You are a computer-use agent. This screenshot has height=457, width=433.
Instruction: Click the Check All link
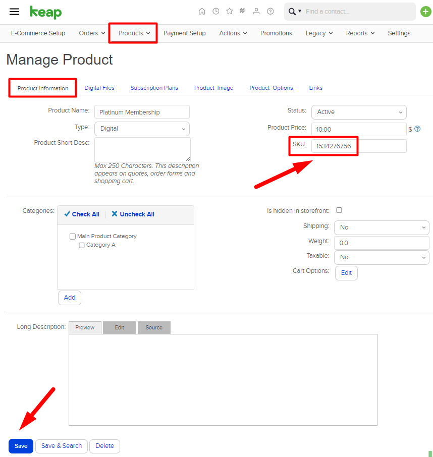pyautogui.click(x=85, y=214)
